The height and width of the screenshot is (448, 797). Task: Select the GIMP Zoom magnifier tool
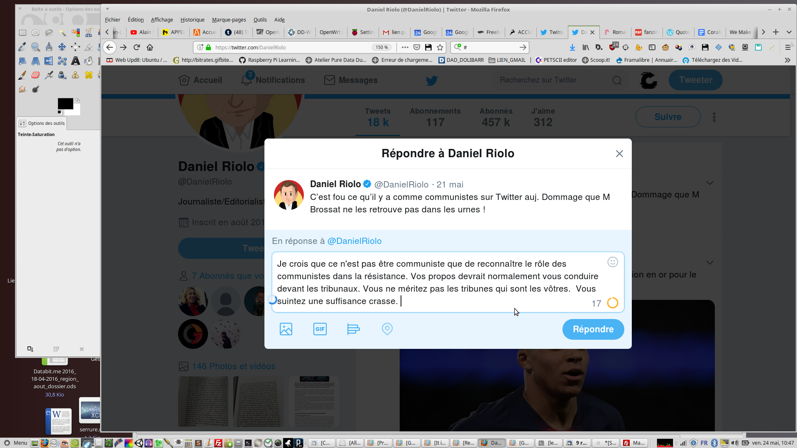click(36, 47)
